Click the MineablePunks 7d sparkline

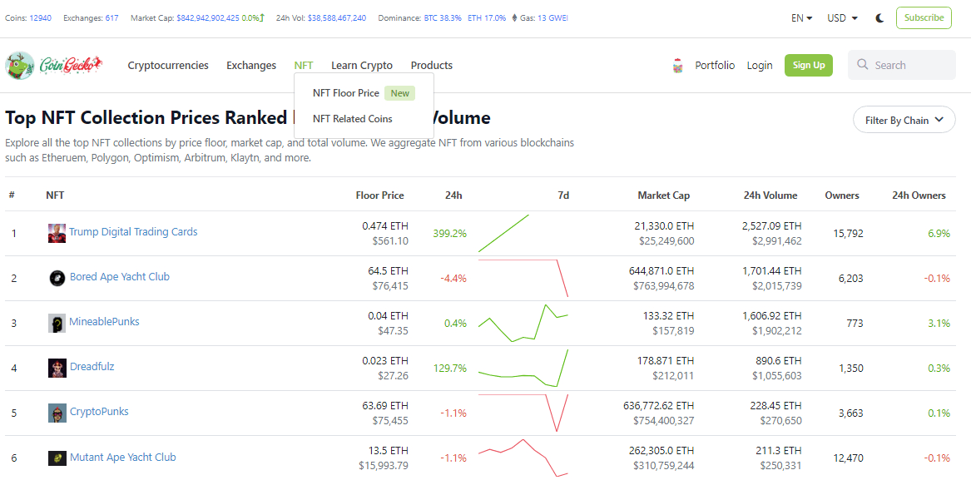(523, 324)
